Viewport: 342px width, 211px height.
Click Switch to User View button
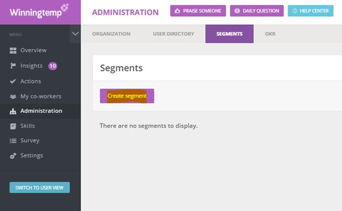click(x=40, y=187)
